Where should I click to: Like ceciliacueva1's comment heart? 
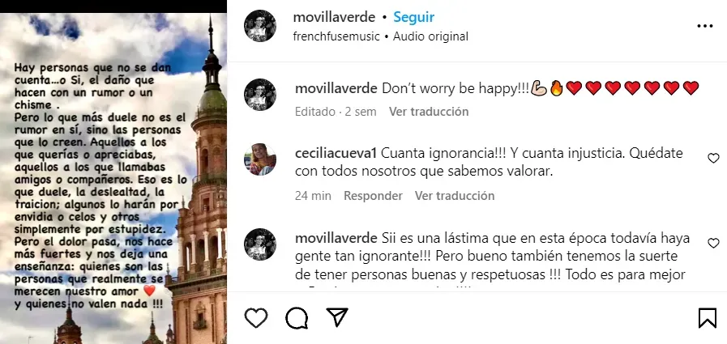(x=713, y=159)
